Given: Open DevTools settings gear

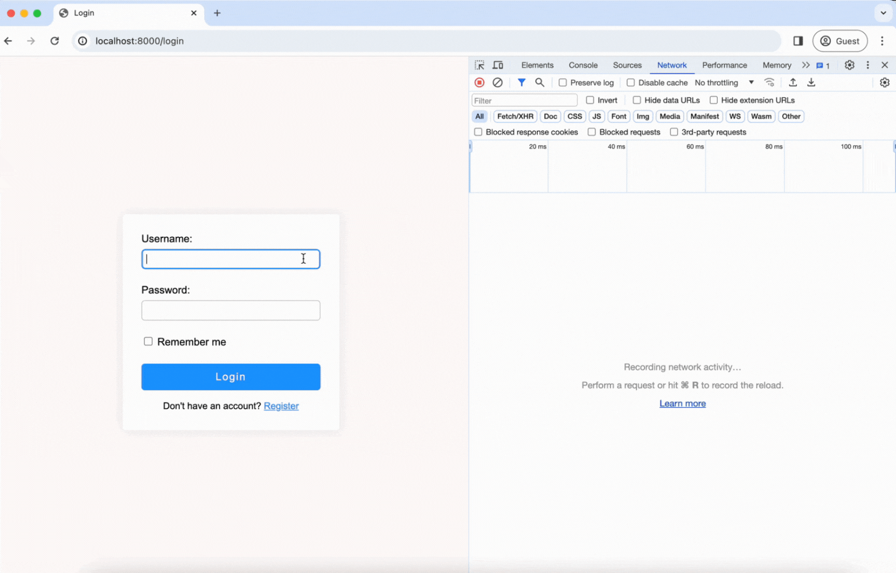Looking at the screenshot, I should 850,65.
